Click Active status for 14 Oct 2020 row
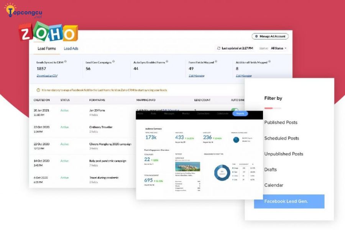The height and width of the screenshot is (230, 345). coord(64,161)
